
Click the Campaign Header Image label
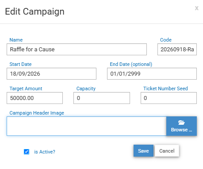[37, 113]
